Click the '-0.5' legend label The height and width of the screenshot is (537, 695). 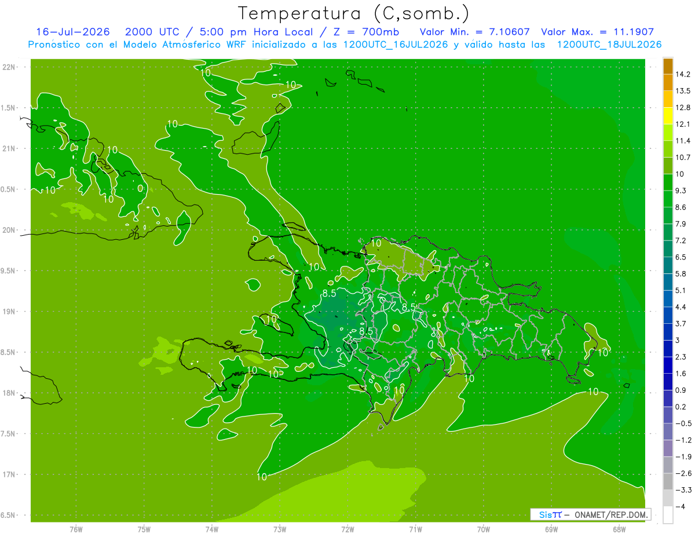point(683,423)
